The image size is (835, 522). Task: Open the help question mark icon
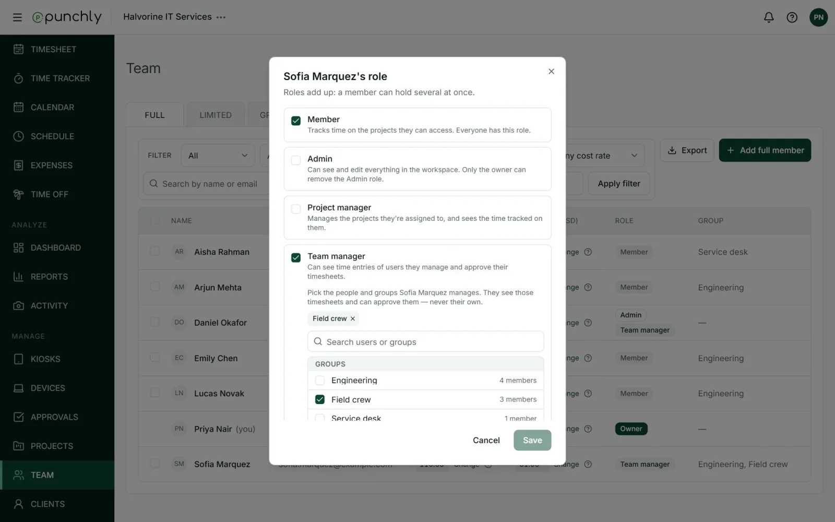click(792, 17)
